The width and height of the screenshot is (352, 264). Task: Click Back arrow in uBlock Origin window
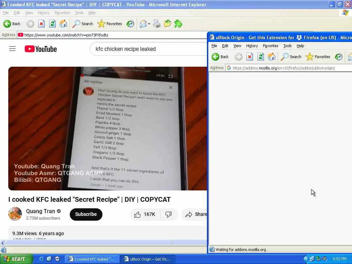click(x=216, y=57)
